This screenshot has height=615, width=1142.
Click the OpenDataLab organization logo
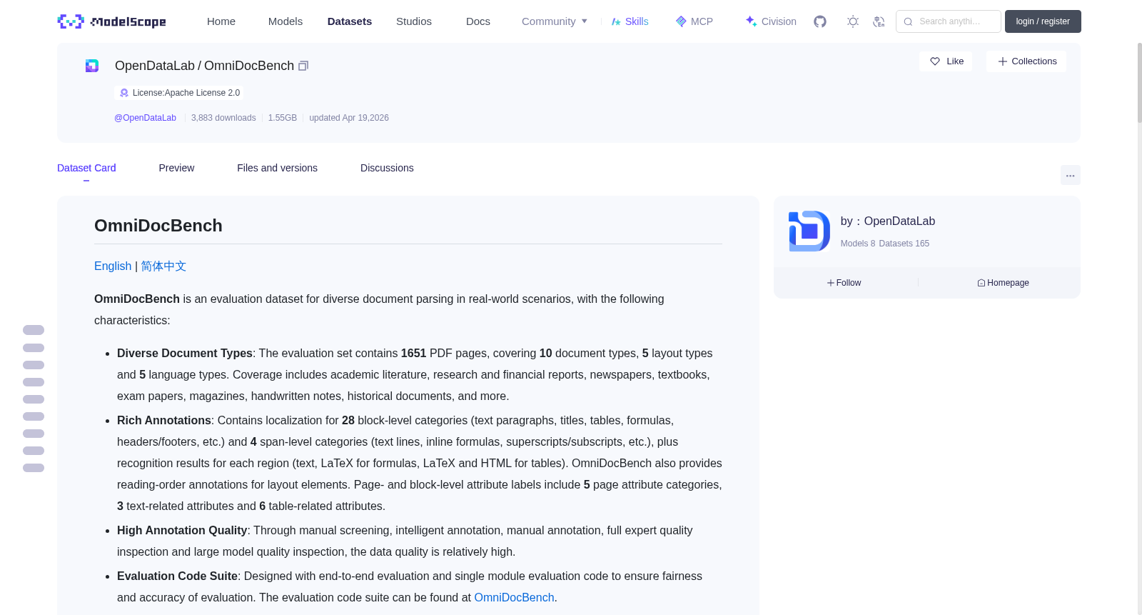[809, 231]
